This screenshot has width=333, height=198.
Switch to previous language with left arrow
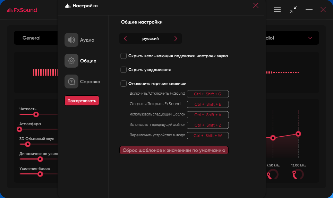(125, 38)
